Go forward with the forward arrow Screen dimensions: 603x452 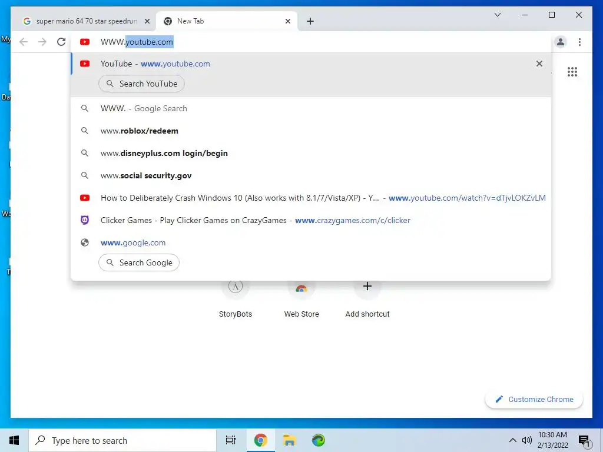coord(42,42)
